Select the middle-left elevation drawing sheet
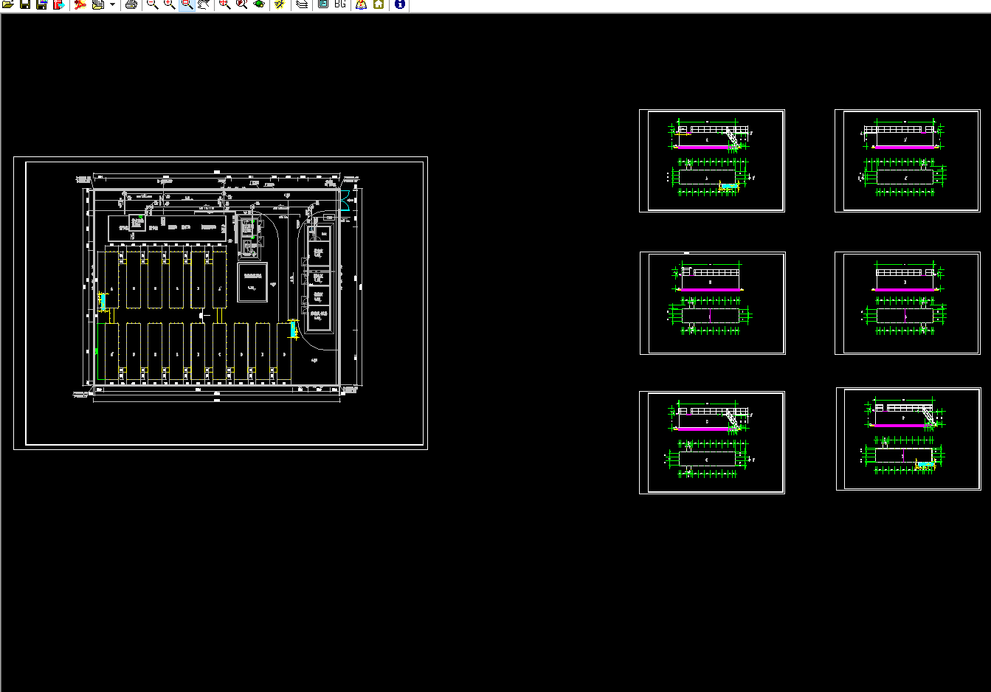The height and width of the screenshot is (692, 991). point(713,303)
